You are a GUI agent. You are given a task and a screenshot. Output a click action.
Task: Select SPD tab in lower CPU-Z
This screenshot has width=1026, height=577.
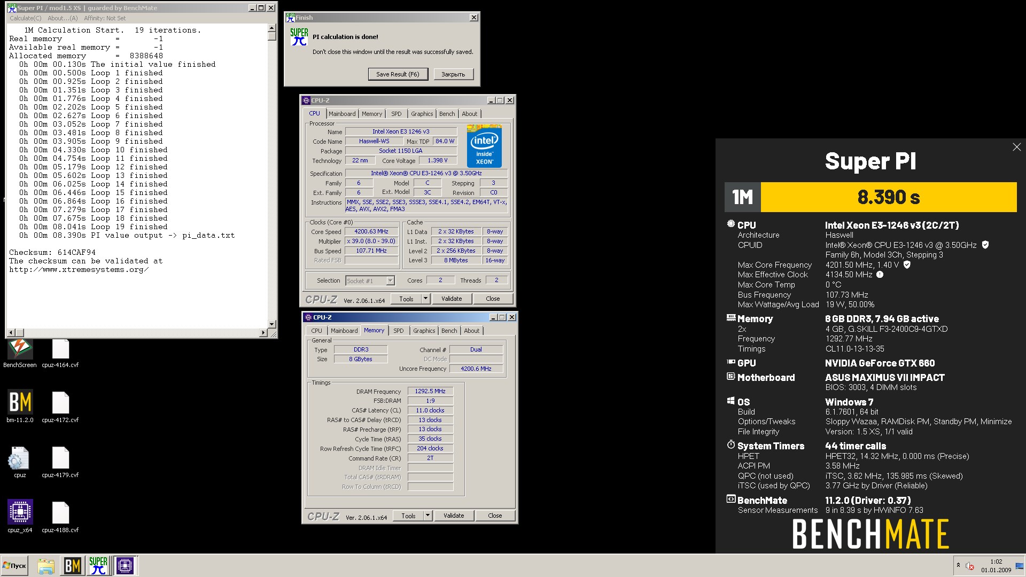(399, 331)
